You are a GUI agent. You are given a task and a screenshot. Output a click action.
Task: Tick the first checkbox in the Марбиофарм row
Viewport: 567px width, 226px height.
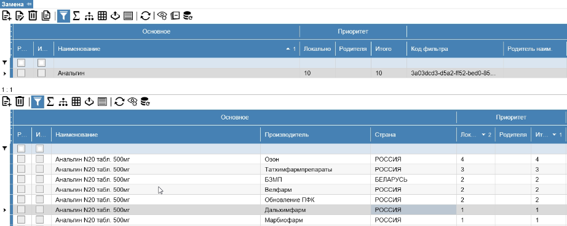click(22, 219)
